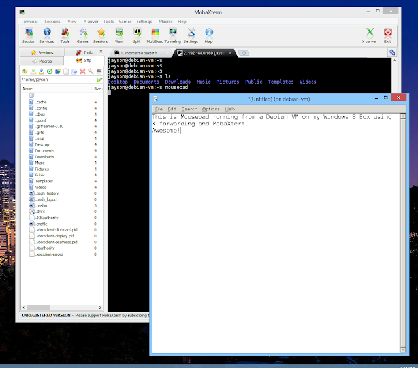Select the Sftp sidebar tab
The width and height of the screenshot is (418, 368).
pos(84,61)
